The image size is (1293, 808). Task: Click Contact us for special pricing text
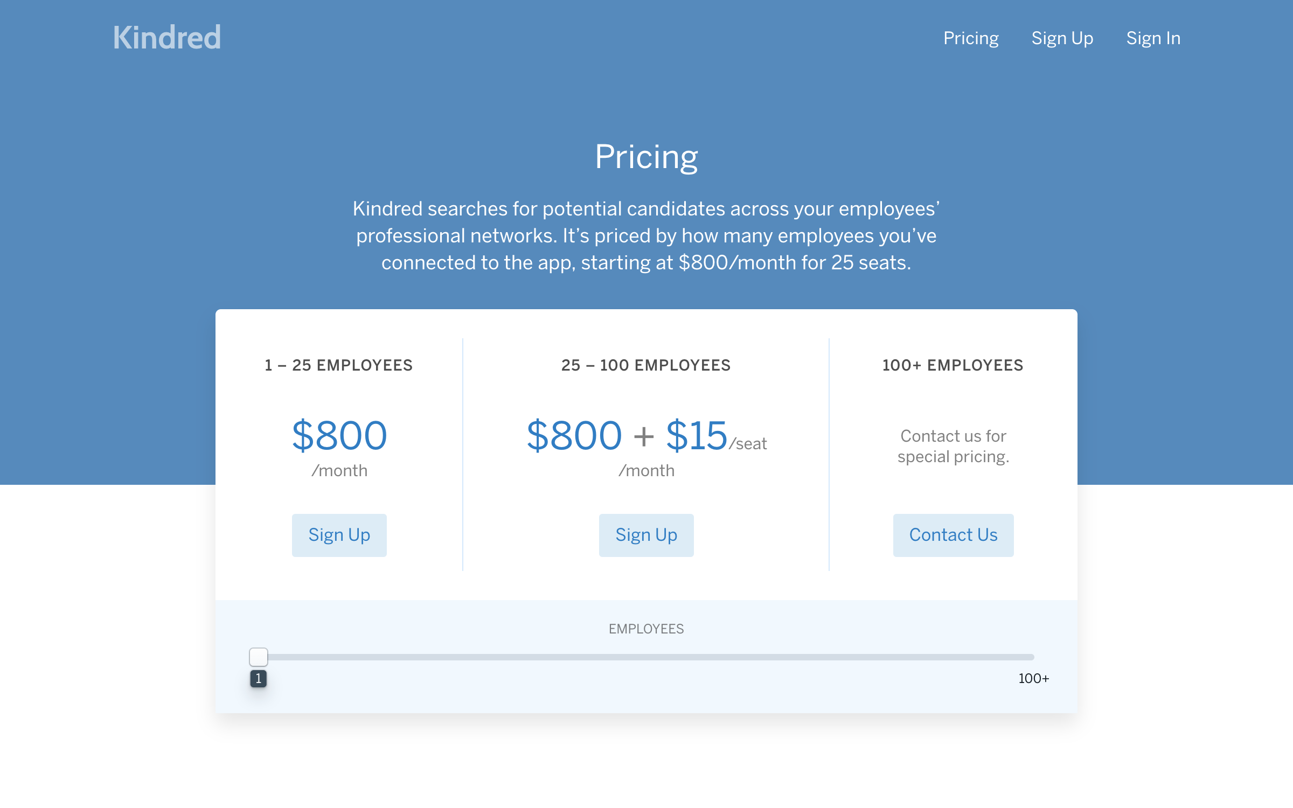coord(953,446)
